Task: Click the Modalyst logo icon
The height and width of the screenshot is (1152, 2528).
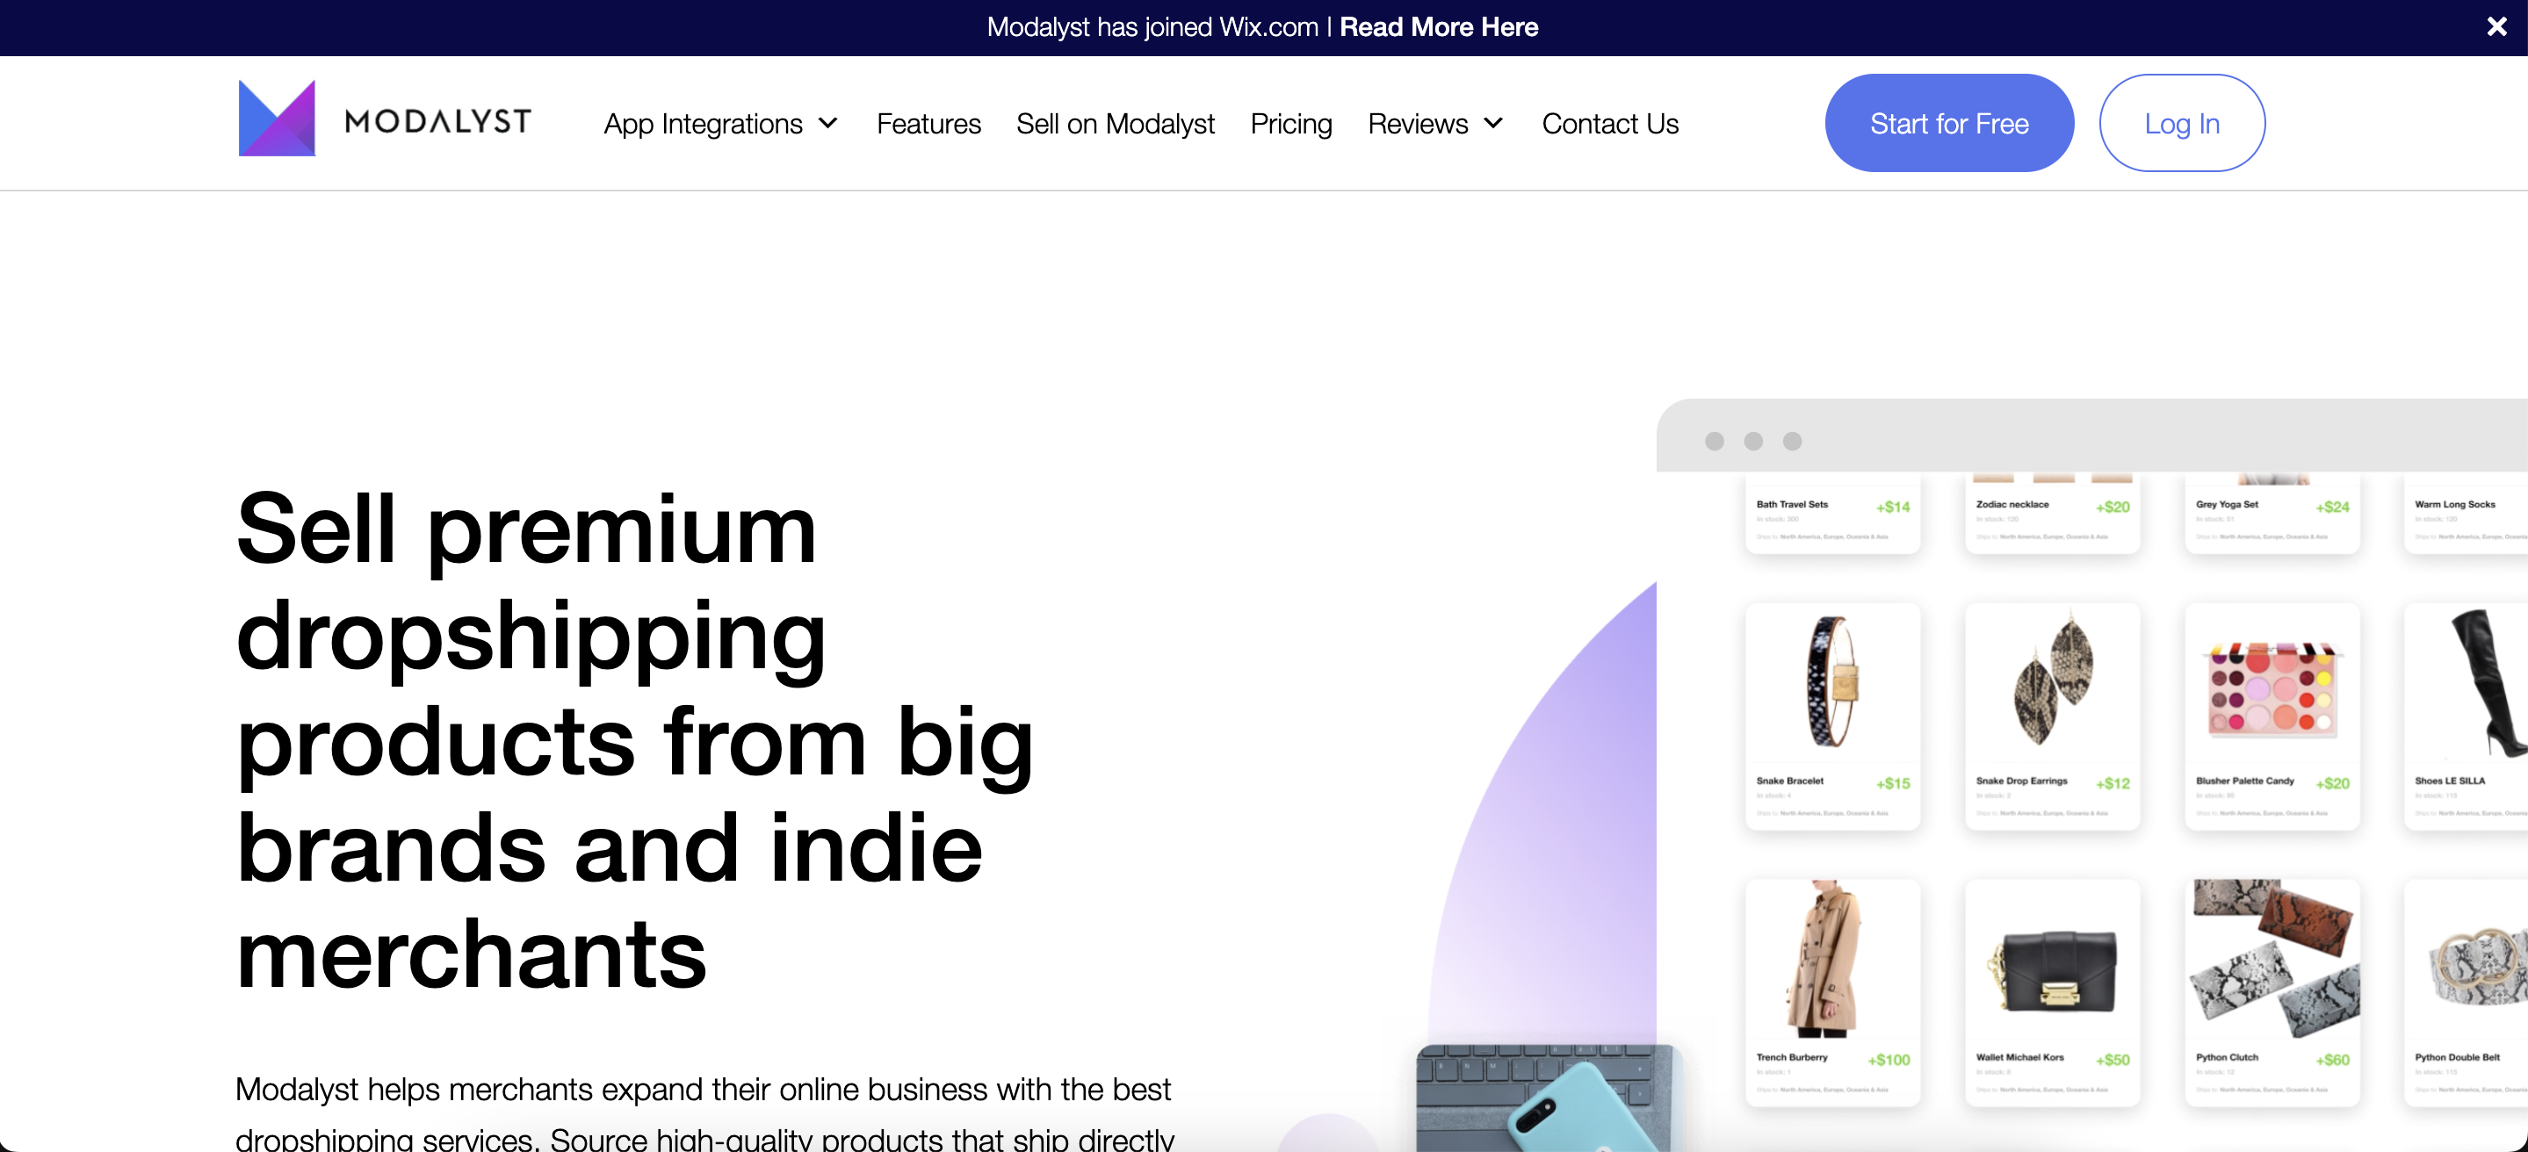Action: [277, 118]
